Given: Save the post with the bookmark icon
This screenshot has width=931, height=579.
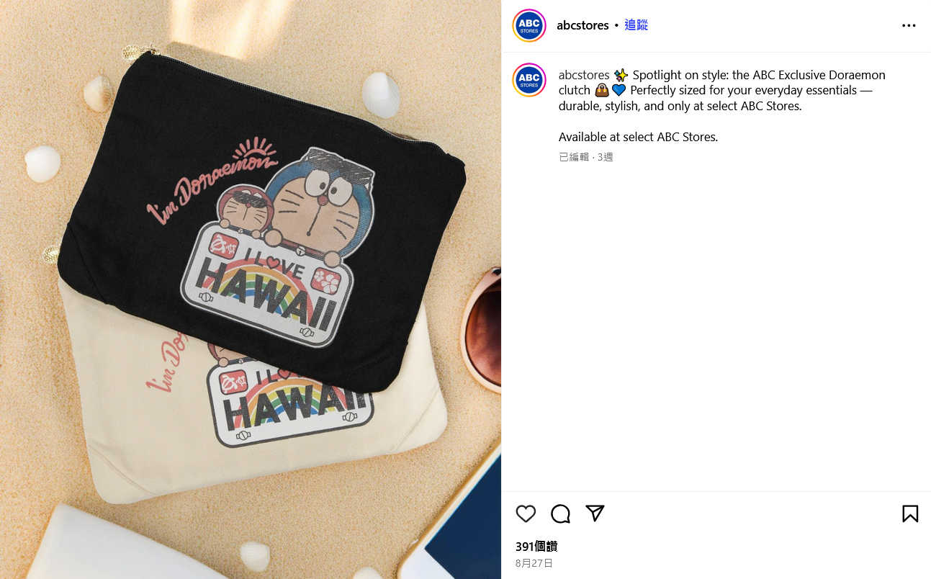Looking at the screenshot, I should pos(910,513).
